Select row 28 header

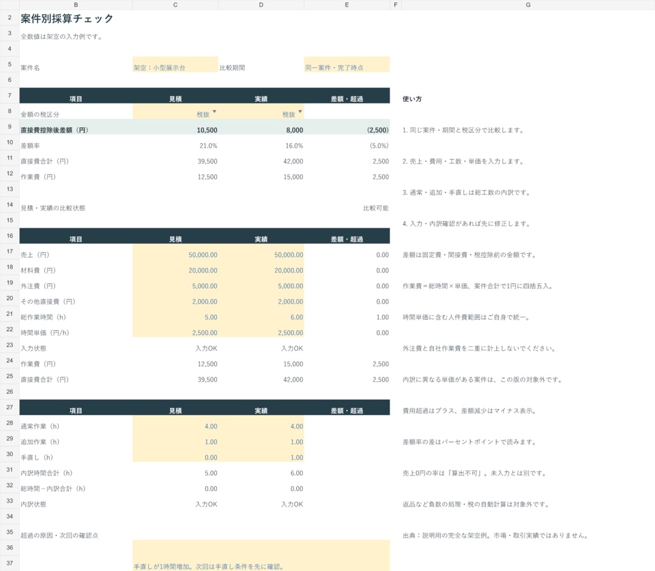tap(10, 423)
